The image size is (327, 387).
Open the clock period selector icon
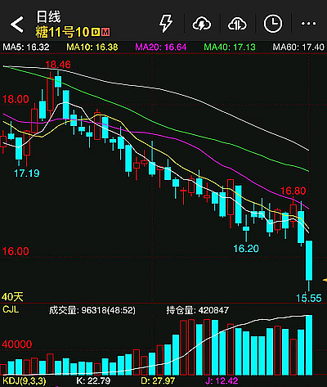point(272,24)
